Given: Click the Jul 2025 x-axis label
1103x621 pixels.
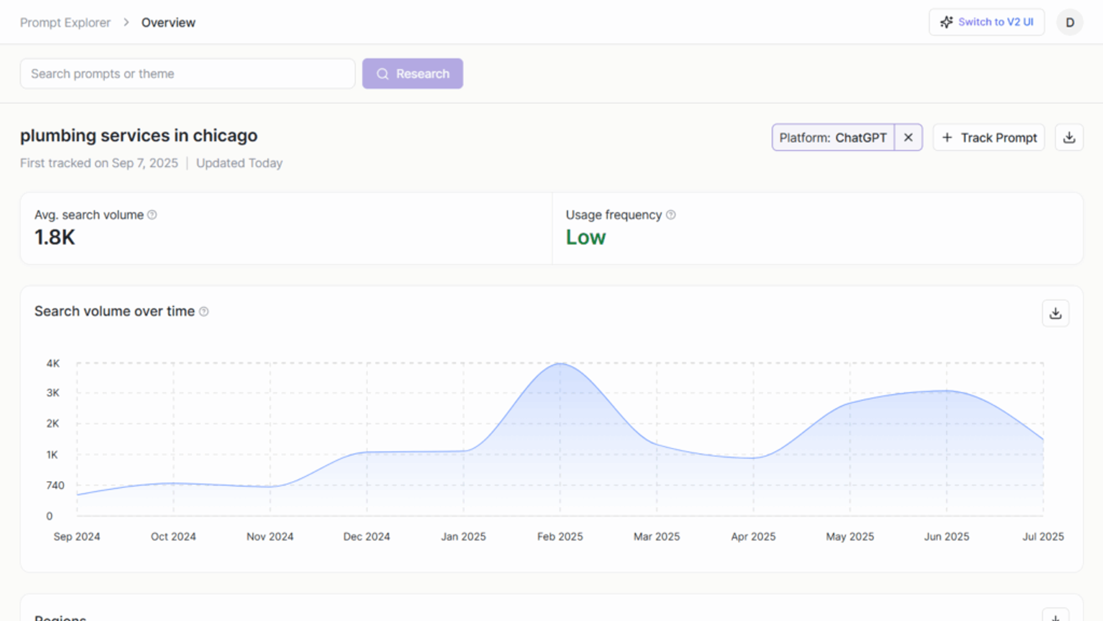Looking at the screenshot, I should (1043, 537).
